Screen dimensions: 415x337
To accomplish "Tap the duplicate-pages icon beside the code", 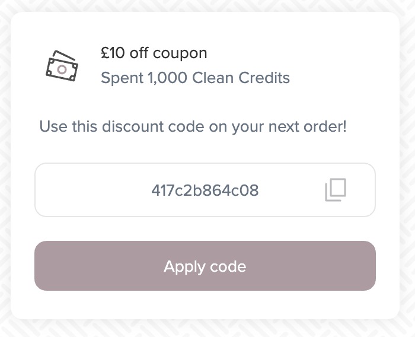I will pos(336,190).
